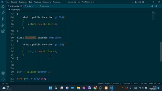This screenshot has width=162, height=91.
Task: Click the highlighted Builder1 class name
Action: tap(31, 38)
